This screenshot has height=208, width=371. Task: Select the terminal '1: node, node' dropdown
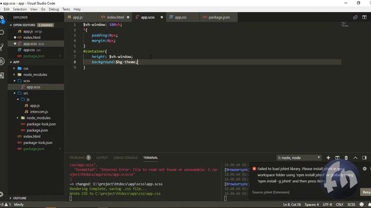[299, 158]
